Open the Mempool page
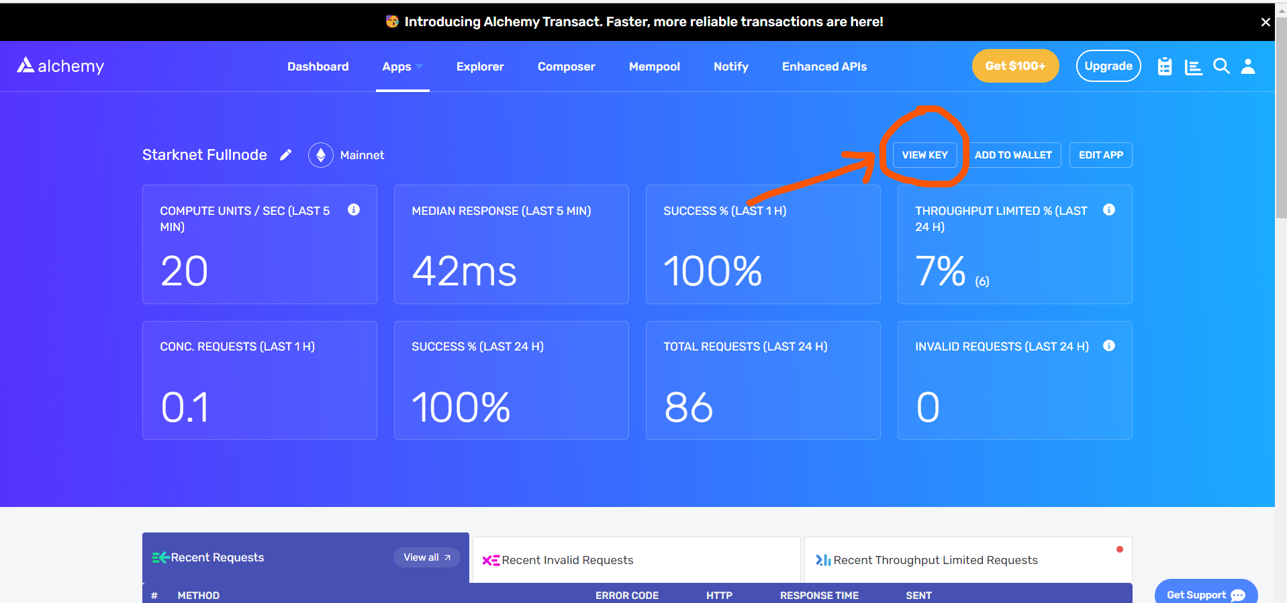Viewport: 1287px width, 603px height. (x=655, y=66)
